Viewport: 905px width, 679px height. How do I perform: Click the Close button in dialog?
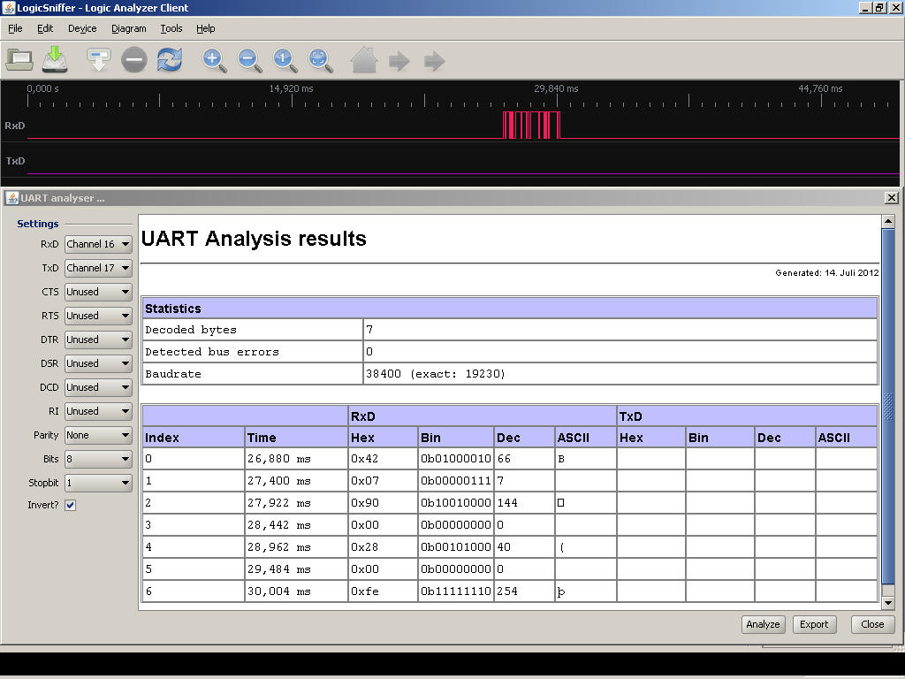(x=872, y=624)
